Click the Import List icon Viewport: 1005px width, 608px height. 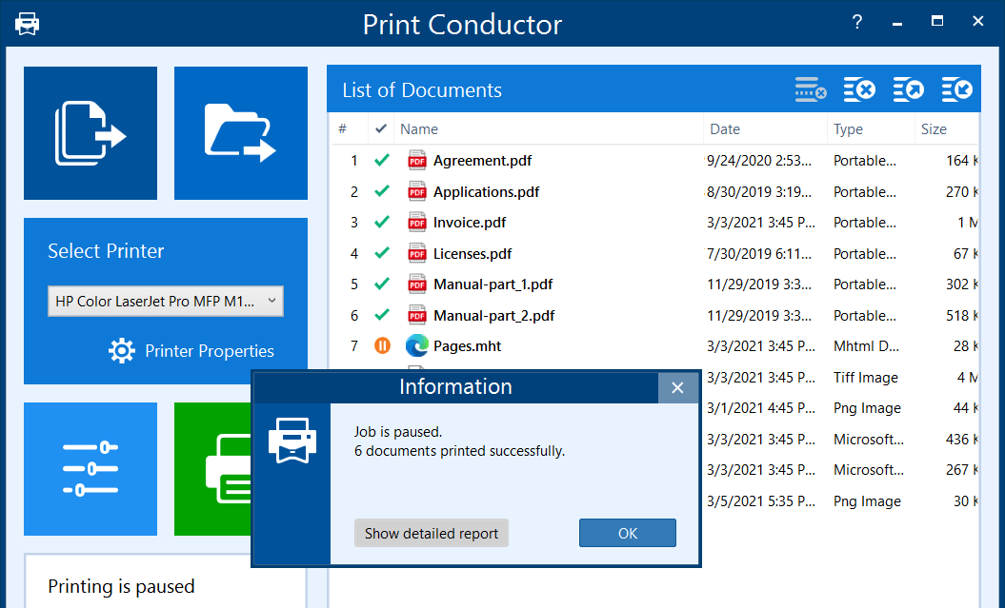point(957,90)
